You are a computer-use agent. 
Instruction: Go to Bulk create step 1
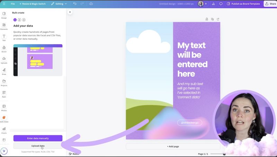coord(15,20)
